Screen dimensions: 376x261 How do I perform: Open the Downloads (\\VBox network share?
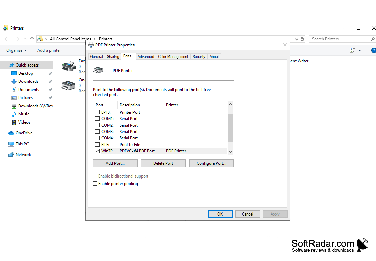click(x=32, y=106)
